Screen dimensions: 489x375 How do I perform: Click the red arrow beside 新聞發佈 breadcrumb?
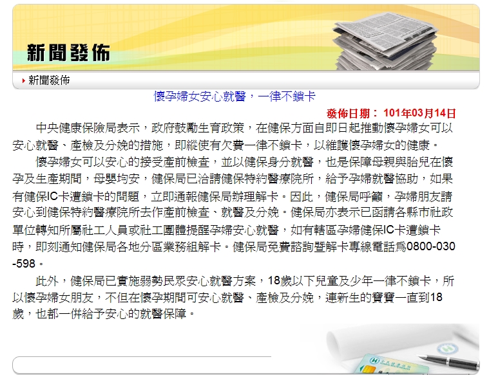tap(24, 80)
